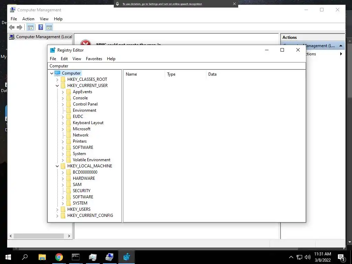Switch to Registry Editor taskbar icon
Screen dimensions: 352x264
(126, 257)
